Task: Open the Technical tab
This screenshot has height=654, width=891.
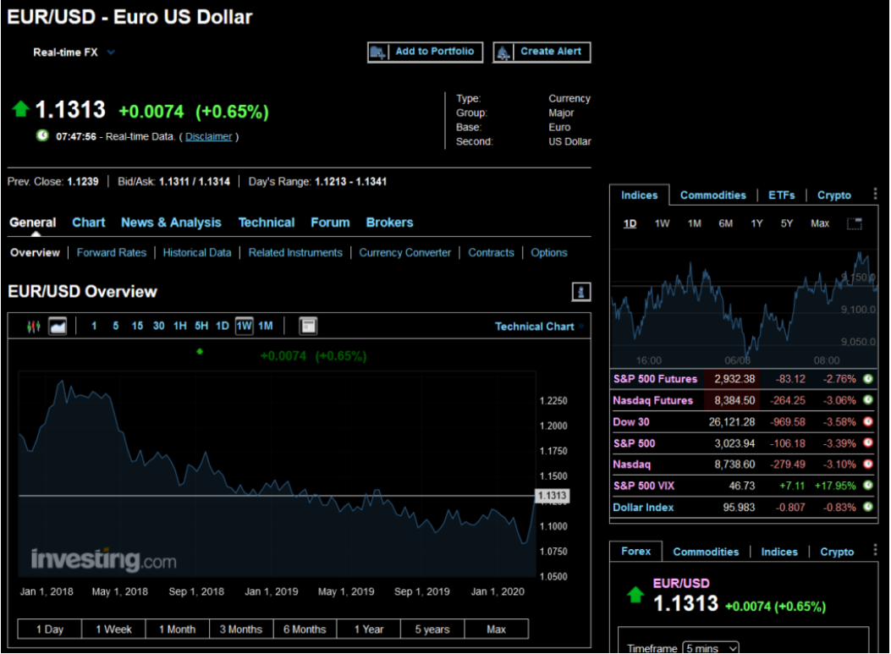Action: click(267, 223)
